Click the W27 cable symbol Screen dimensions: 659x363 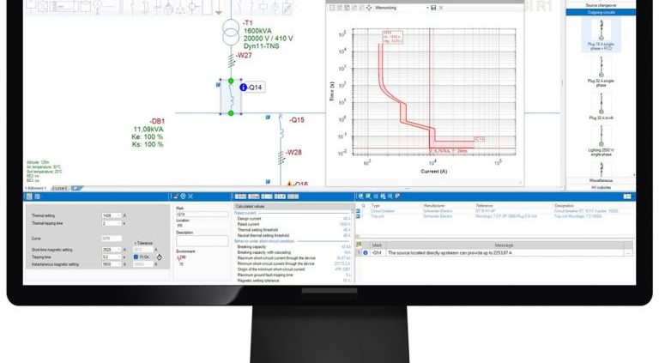coord(231,60)
